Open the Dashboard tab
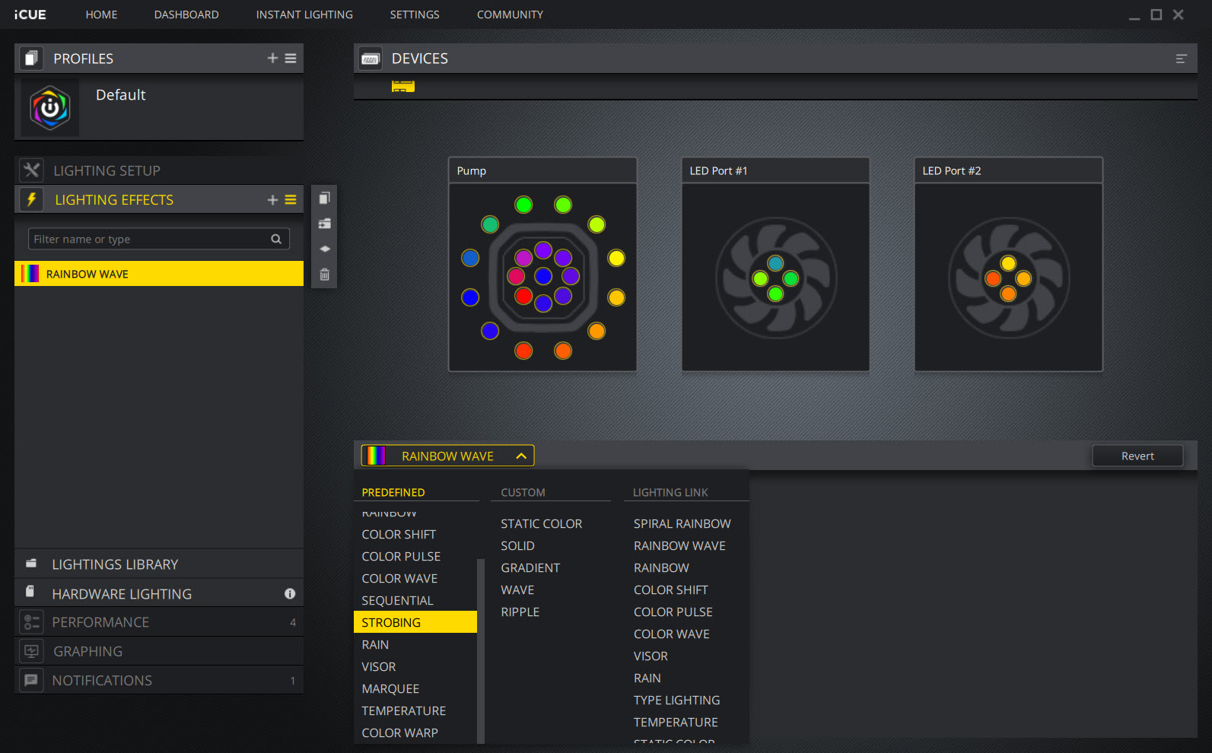 click(186, 14)
